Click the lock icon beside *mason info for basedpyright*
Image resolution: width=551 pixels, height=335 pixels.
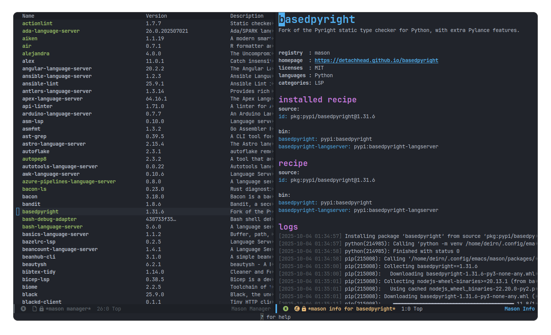304,309
